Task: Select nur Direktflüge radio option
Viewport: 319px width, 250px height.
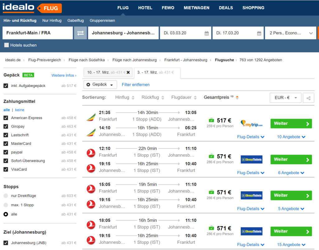Action: click(x=6, y=196)
